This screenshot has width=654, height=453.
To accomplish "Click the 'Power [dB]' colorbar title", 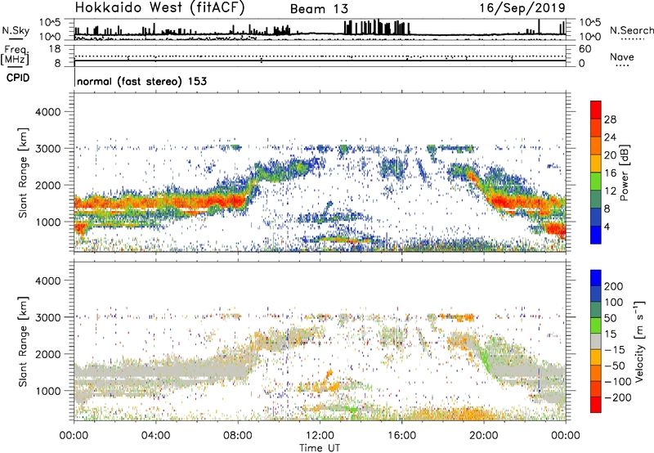I will pos(625,173).
